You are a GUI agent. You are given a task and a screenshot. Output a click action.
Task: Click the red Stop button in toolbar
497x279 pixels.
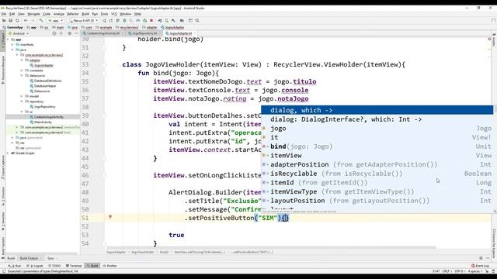point(151,21)
